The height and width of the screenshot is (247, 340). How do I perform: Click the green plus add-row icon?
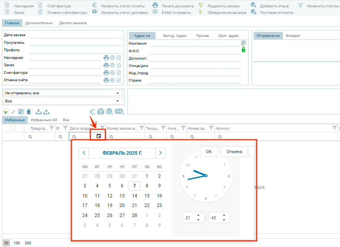(x=5, y=112)
